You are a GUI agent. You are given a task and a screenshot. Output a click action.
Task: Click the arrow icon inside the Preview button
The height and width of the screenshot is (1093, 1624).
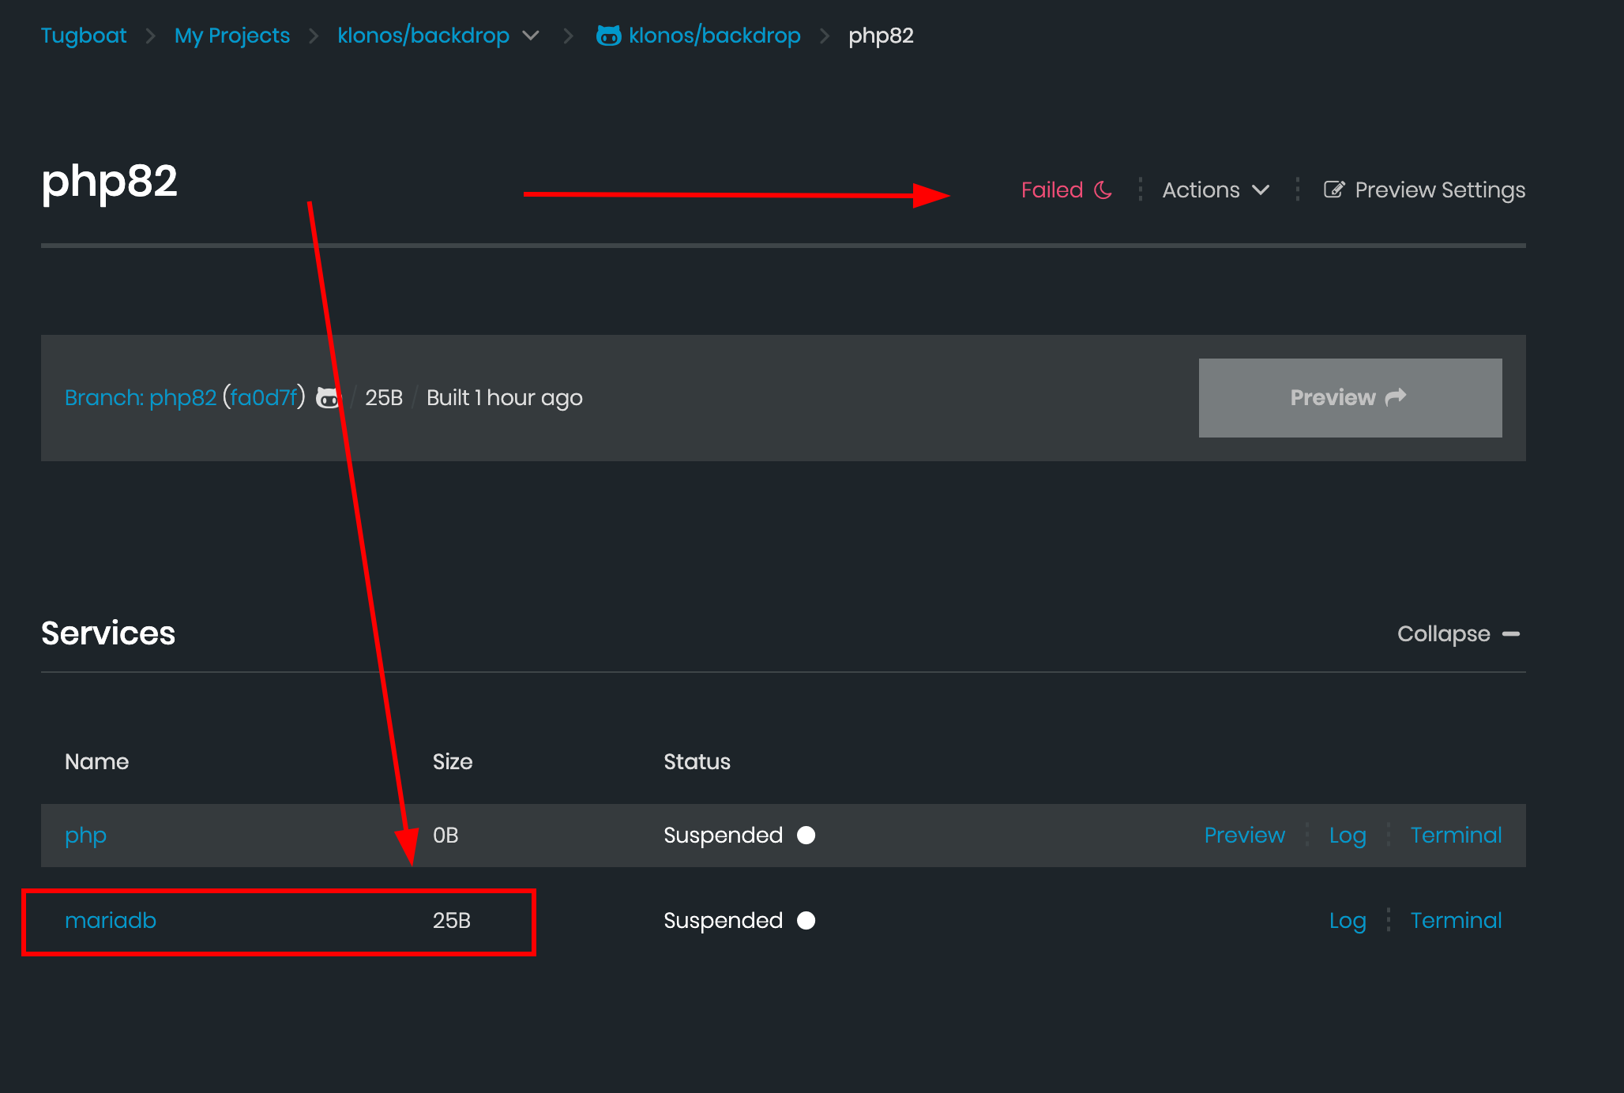point(1397,397)
